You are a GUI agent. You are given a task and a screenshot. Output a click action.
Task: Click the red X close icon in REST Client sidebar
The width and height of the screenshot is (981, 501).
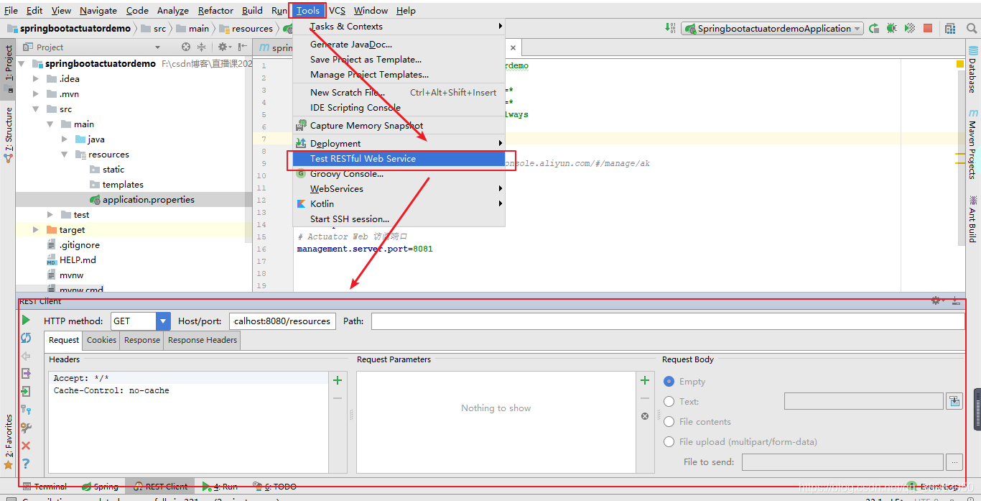click(26, 446)
